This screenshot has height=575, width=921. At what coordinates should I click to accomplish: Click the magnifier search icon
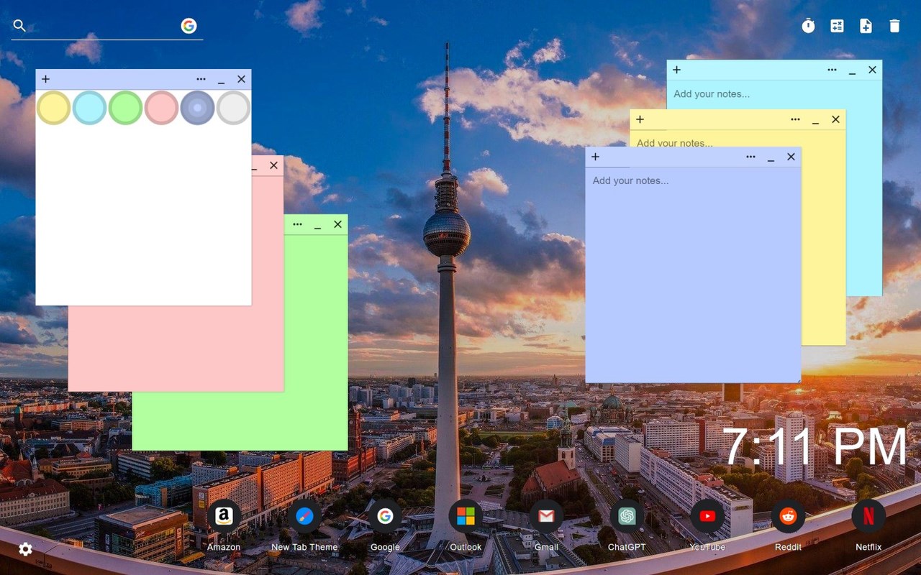coord(19,26)
